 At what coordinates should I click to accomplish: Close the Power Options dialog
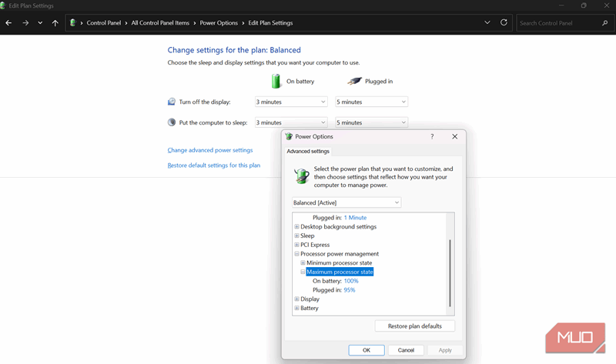(454, 136)
